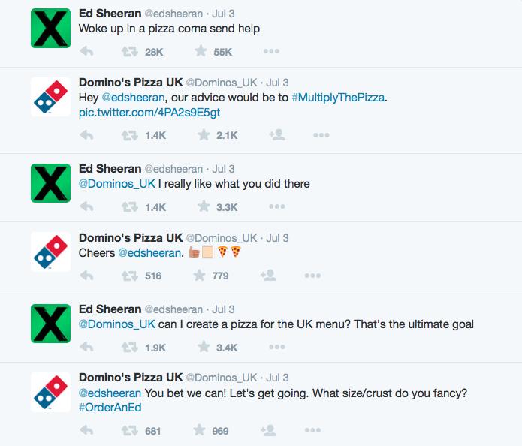This screenshot has height=446, width=522.
Task: Open more options on the UK menu tweet
Action: pos(277,347)
